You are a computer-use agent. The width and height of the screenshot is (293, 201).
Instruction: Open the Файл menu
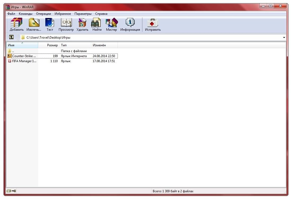11,13
